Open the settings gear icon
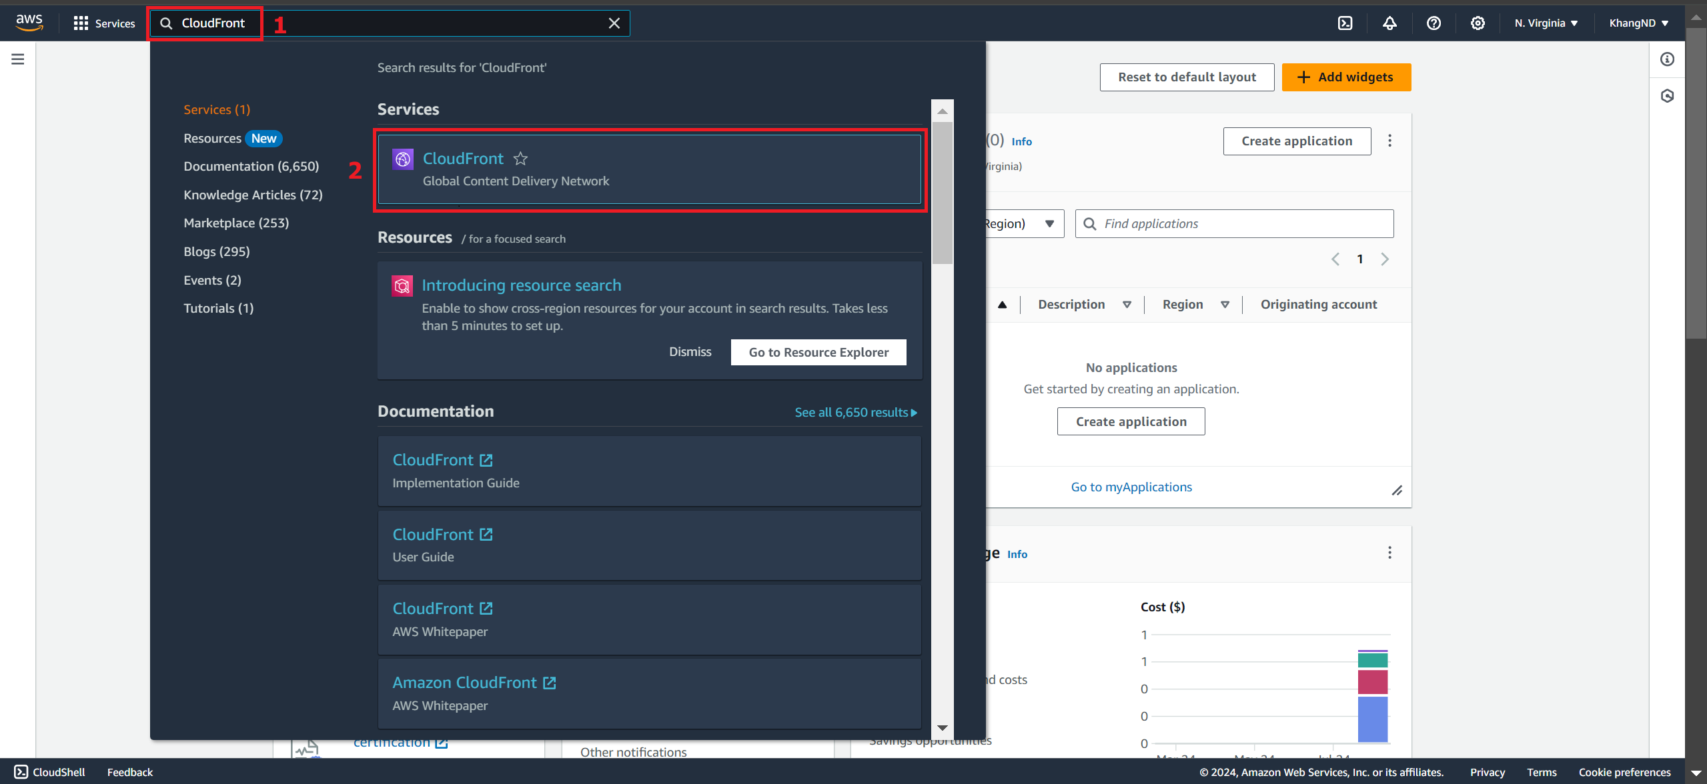 [x=1478, y=23]
